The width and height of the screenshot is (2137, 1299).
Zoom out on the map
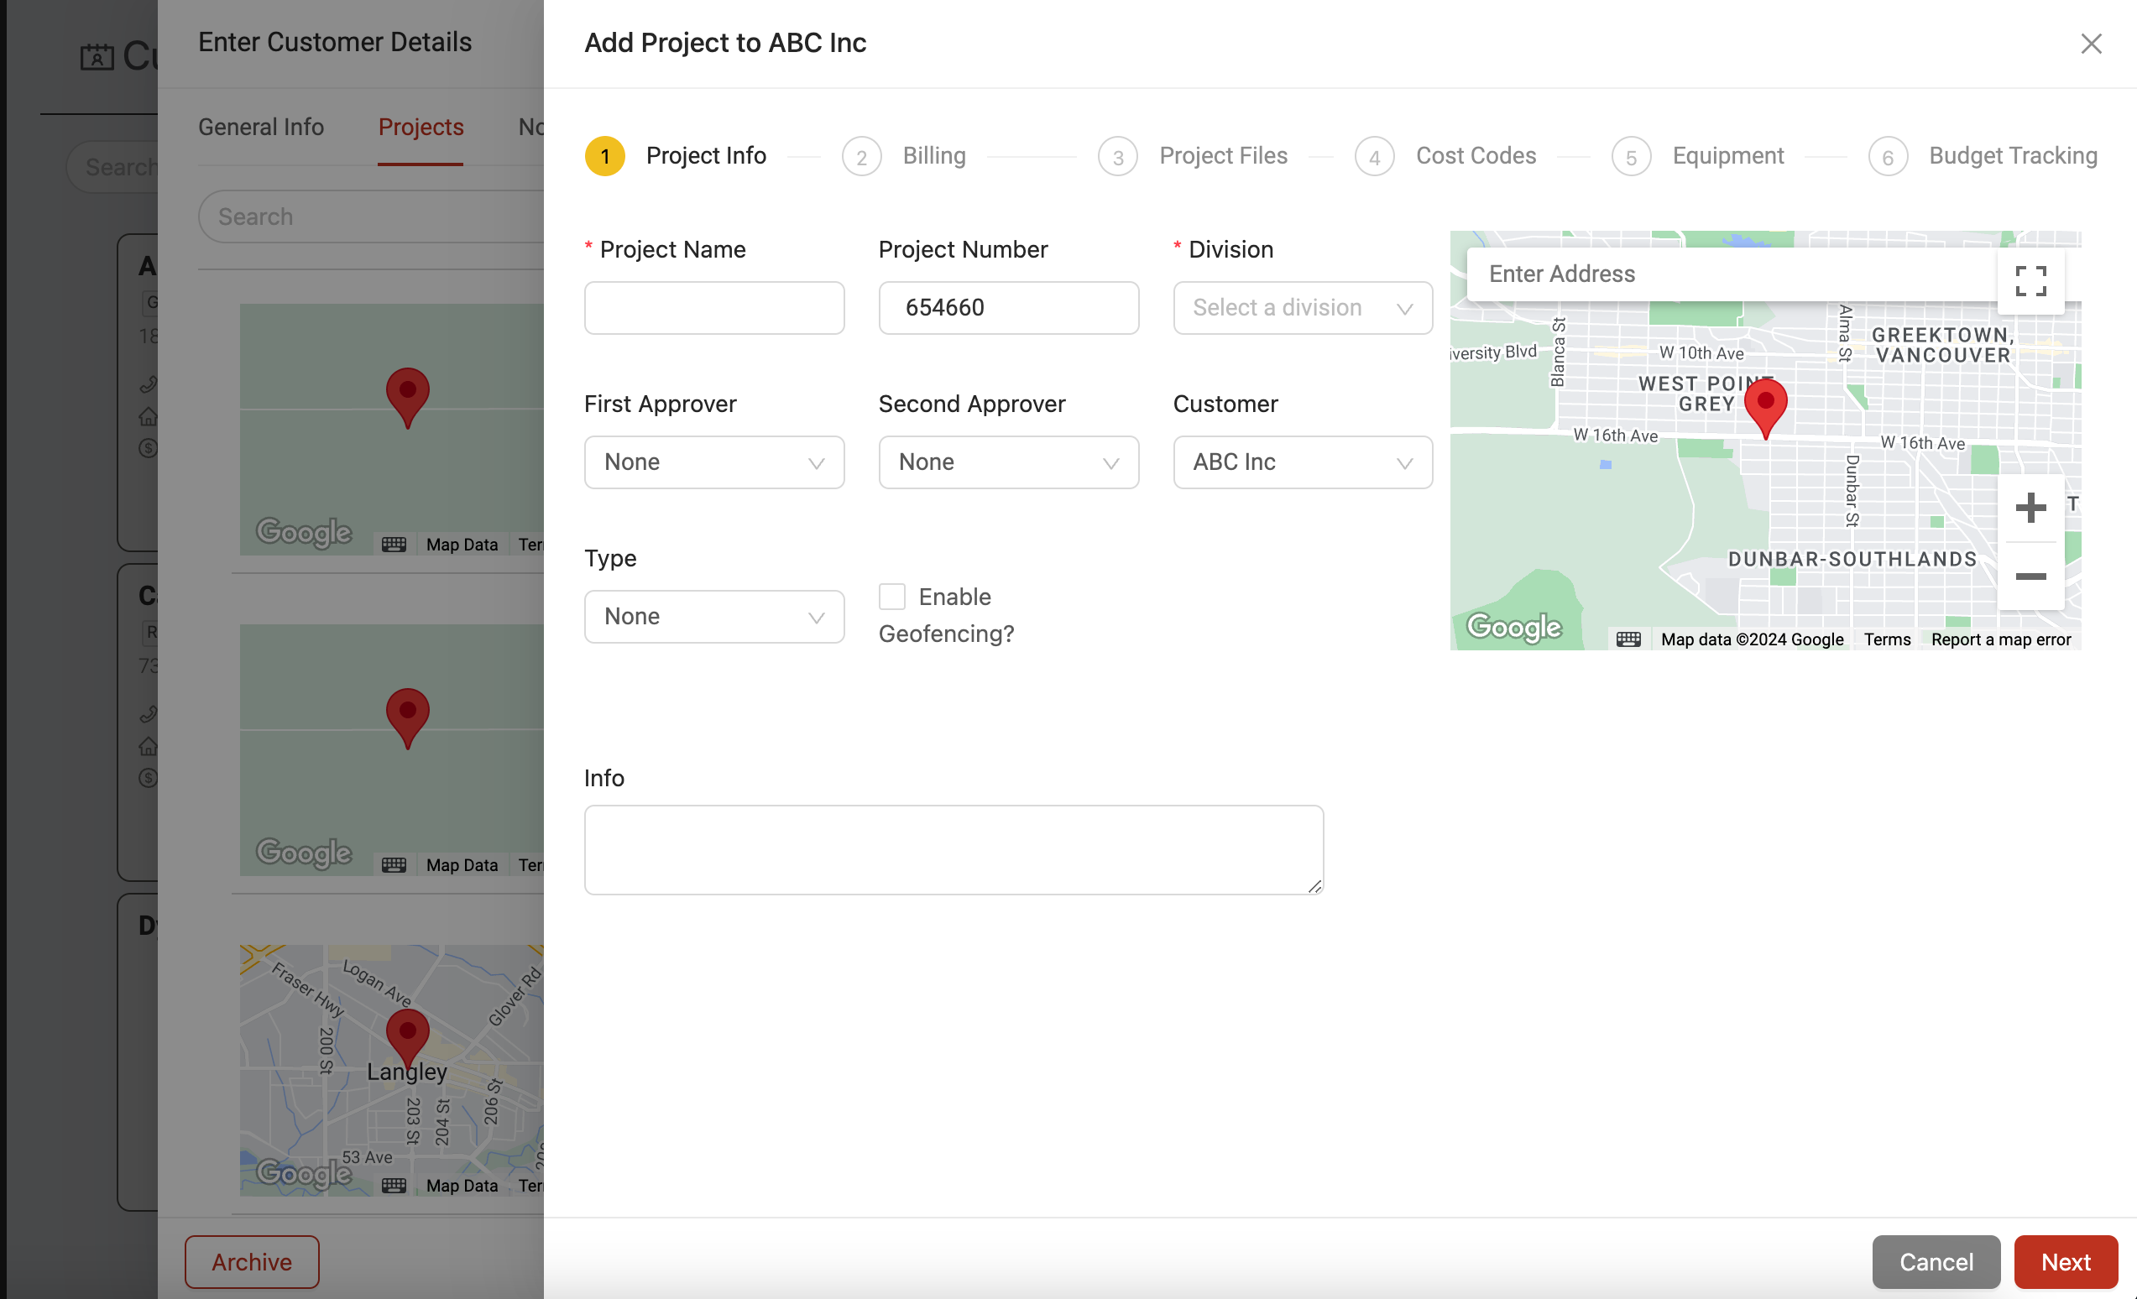(x=2030, y=576)
